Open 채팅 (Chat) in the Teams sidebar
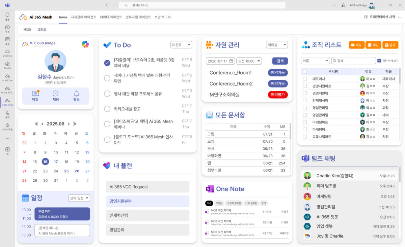405x247 pixels. coord(7,29)
